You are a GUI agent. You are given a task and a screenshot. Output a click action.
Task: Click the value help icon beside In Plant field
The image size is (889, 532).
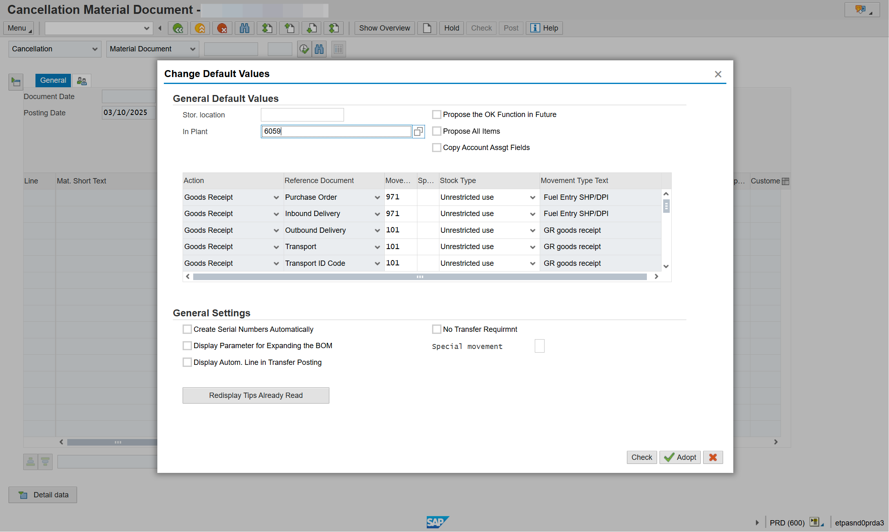(x=418, y=131)
